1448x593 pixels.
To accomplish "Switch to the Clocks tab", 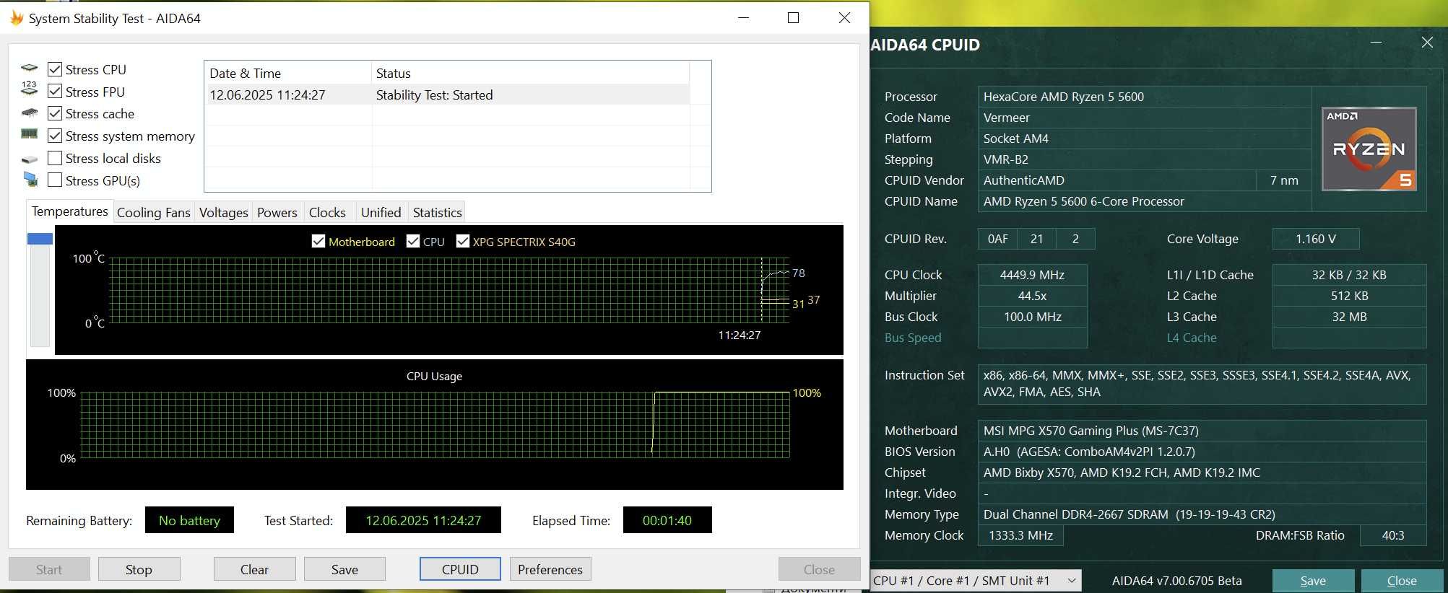I will point(327,212).
